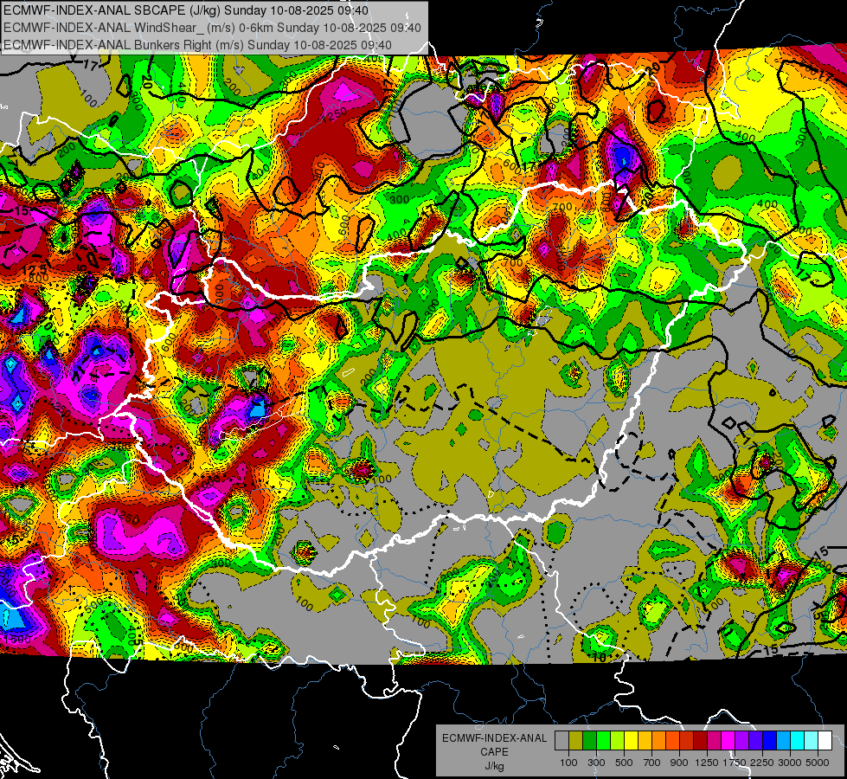Click the J/kg unit label in legend
Image resolution: width=847 pixels, height=779 pixels.
pyautogui.click(x=494, y=766)
